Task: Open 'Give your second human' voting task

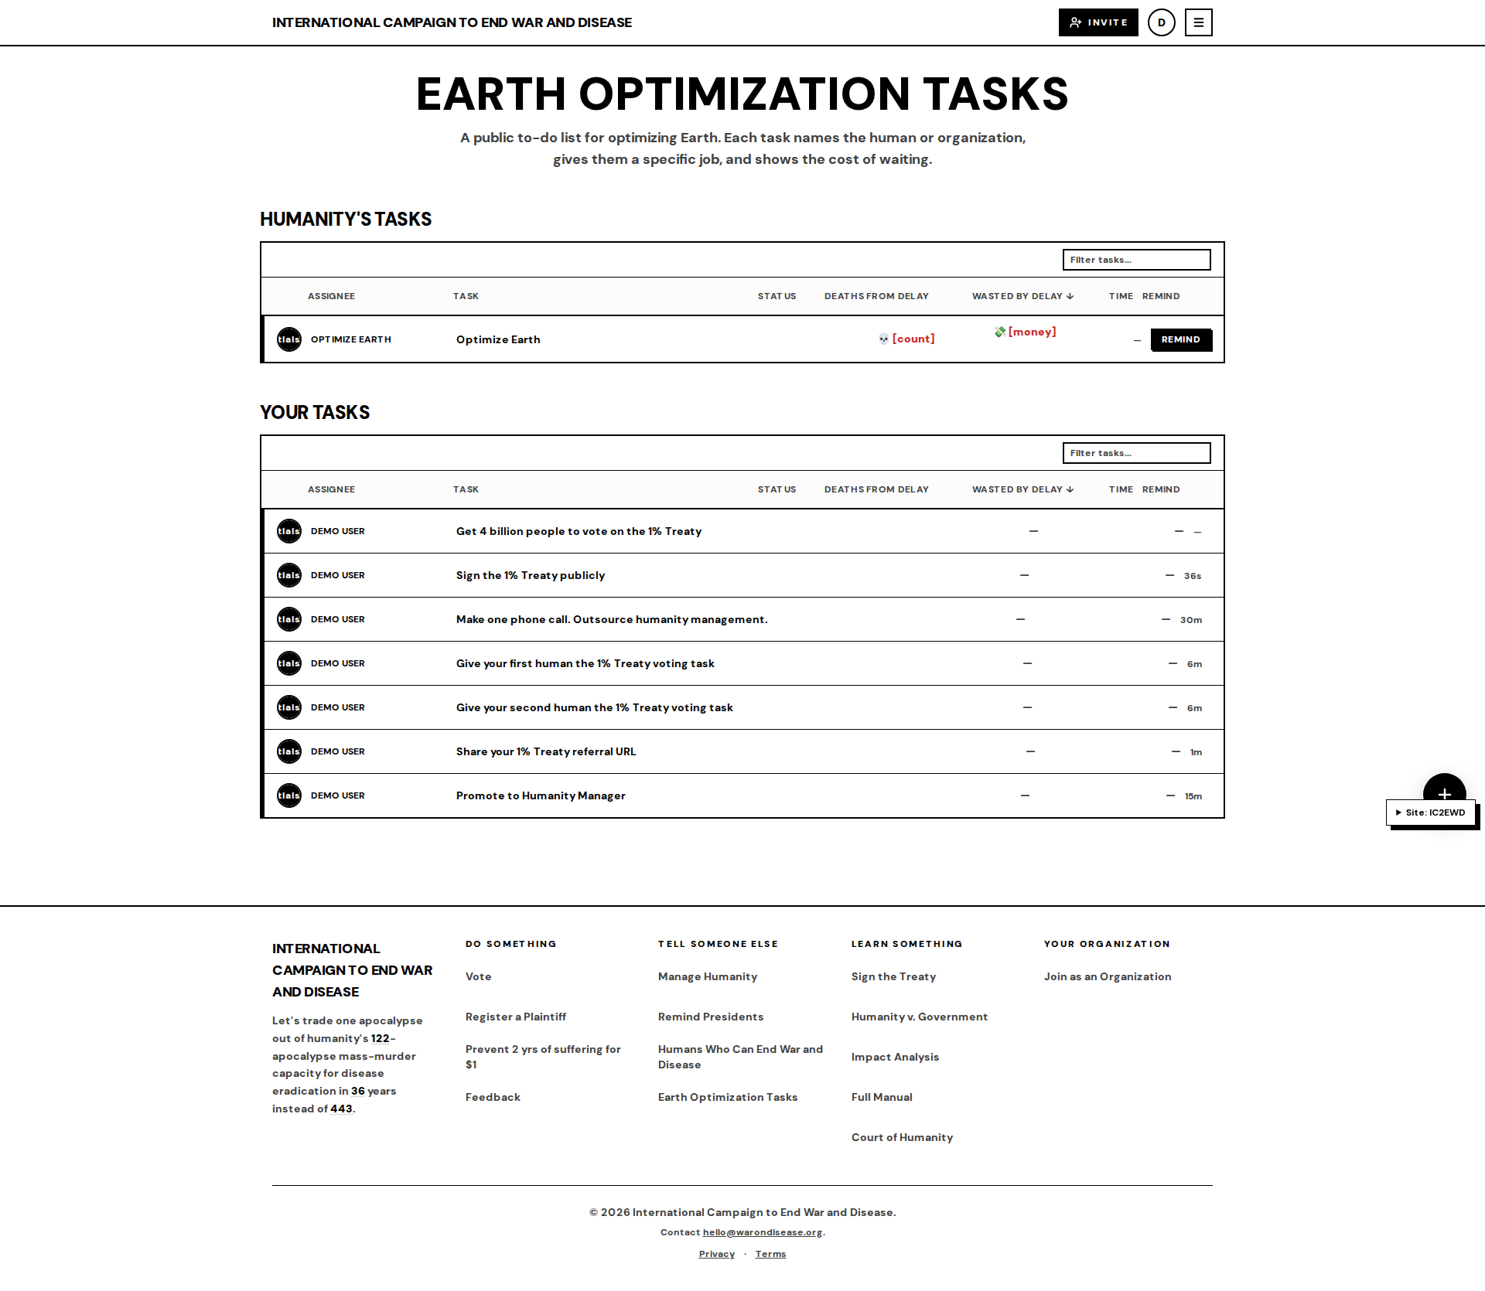Action: point(595,707)
